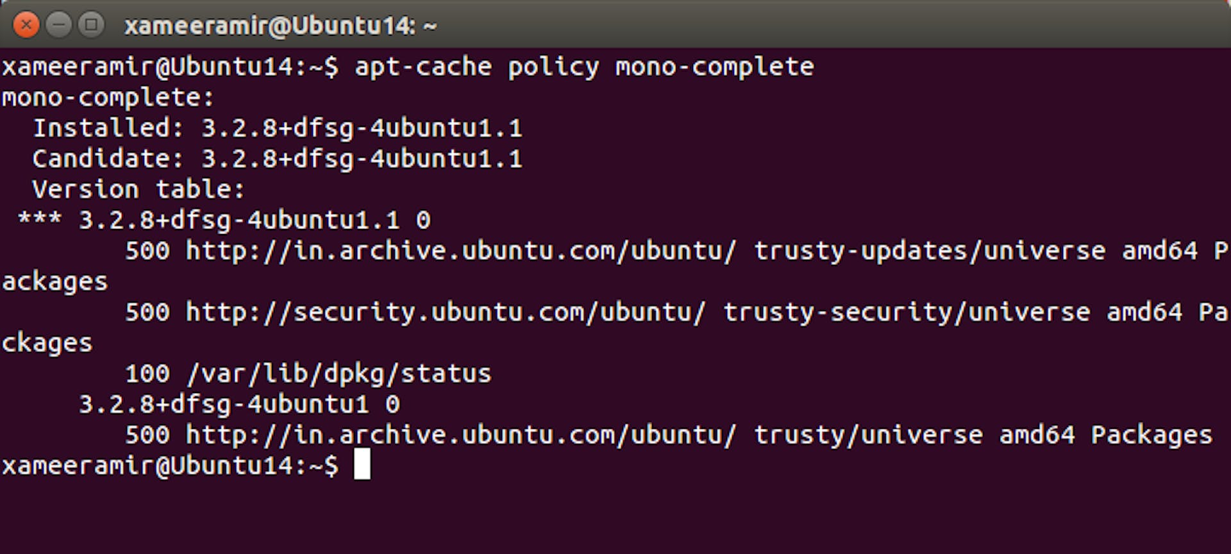The width and height of the screenshot is (1231, 554).
Task: Click the Candidate version value
Action: (362, 159)
